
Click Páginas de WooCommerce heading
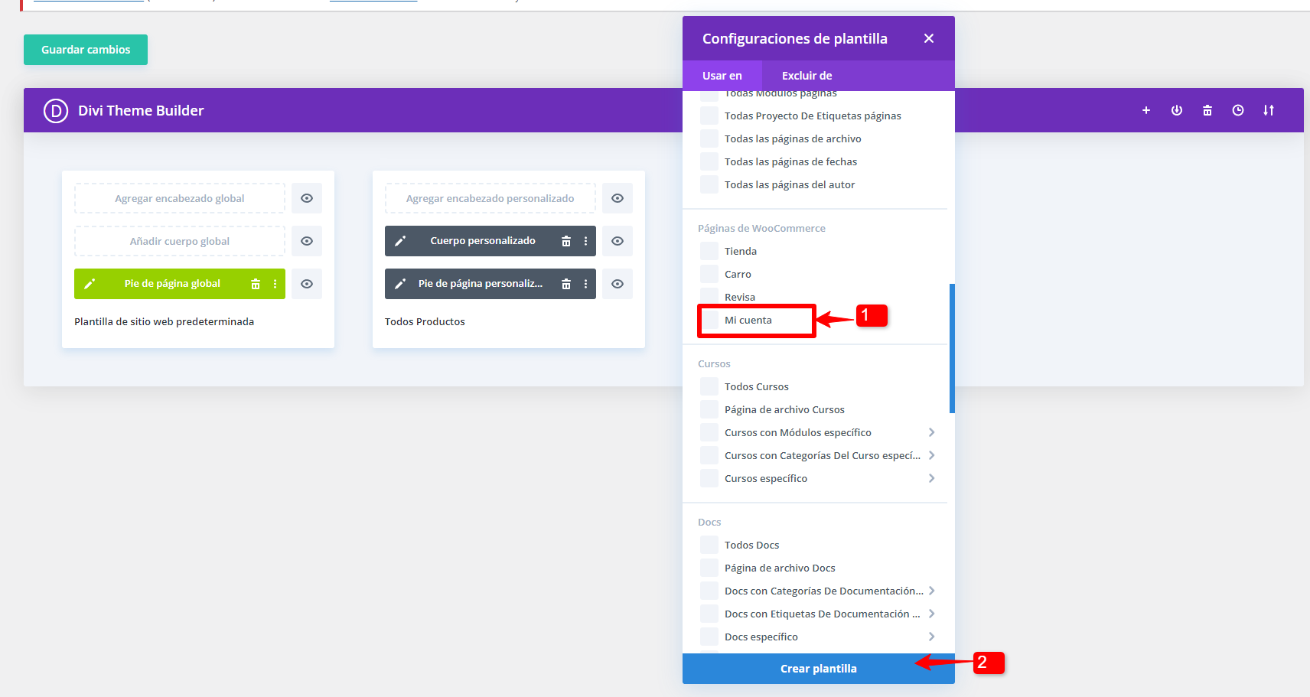761,228
